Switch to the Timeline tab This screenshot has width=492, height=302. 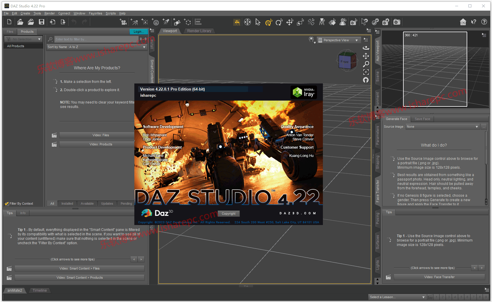click(x=40, y=290)
